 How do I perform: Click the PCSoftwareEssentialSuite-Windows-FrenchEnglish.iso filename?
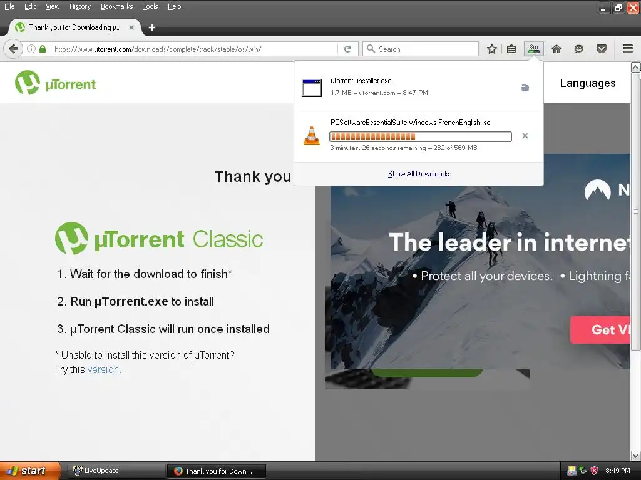(410, 122)
